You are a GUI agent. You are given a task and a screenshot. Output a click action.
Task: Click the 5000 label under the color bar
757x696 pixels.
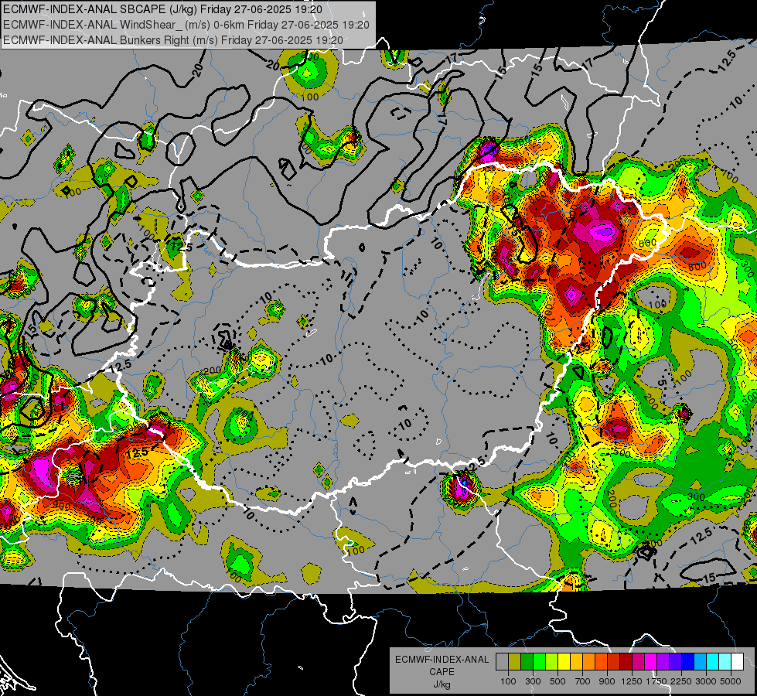731,681
